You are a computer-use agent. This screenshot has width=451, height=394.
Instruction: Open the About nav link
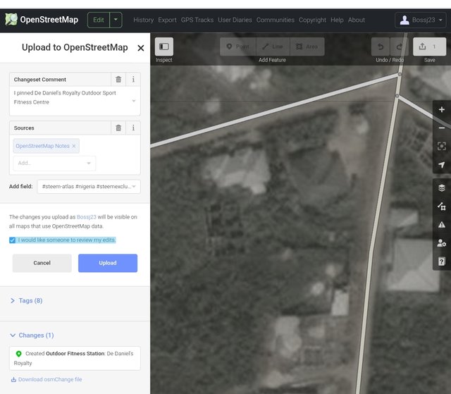(356, 20)
